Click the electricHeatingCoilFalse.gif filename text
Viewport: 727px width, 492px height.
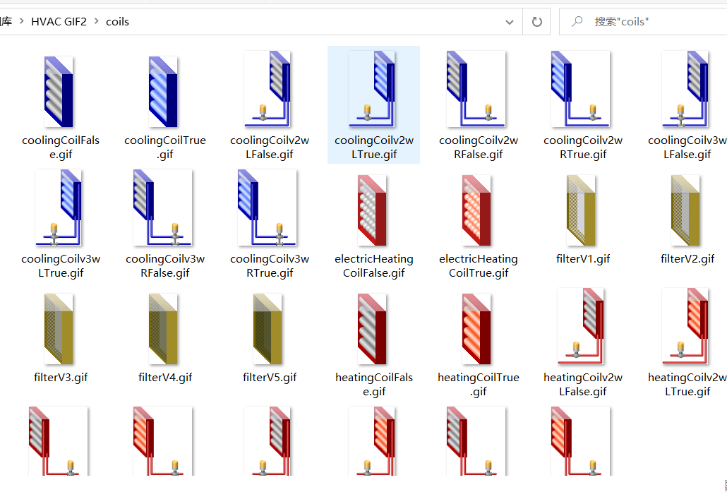pyautogui.click(x=374, y=265)
